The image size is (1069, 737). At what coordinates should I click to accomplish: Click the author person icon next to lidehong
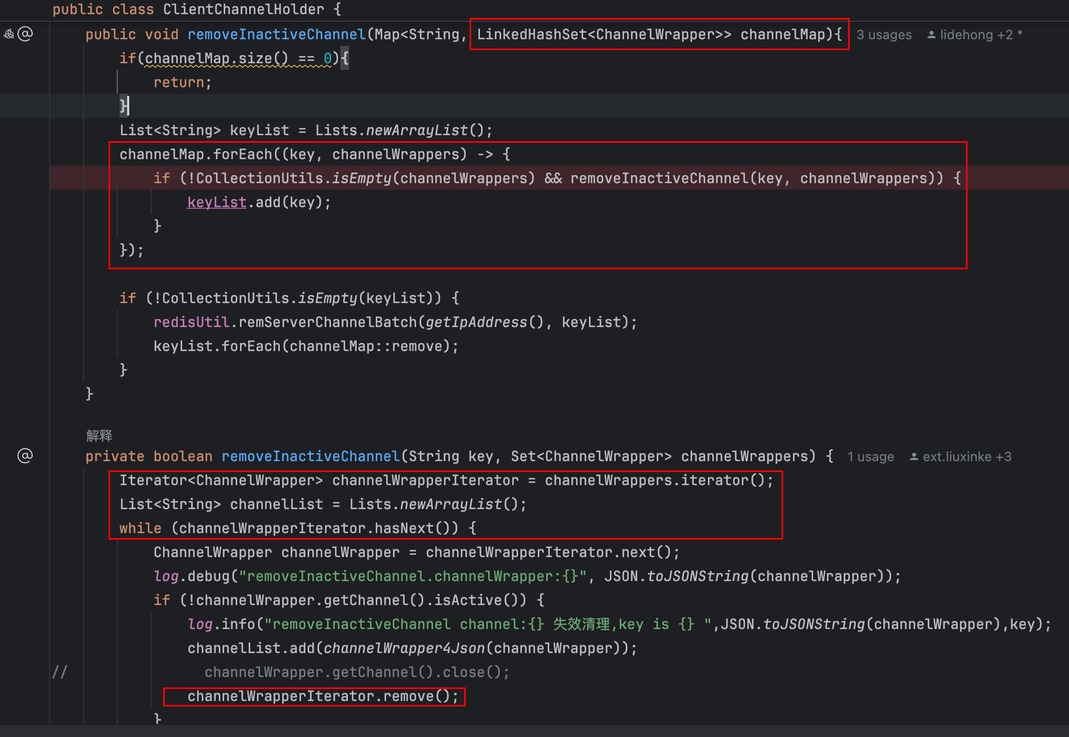932,35
